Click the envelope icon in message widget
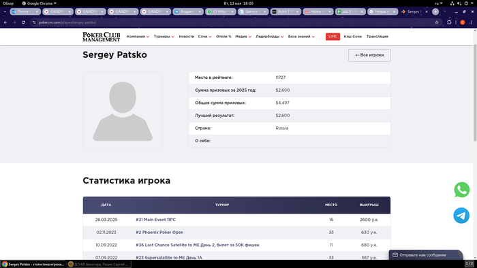The width and height of the screenshot is (477, 268). 395,255
